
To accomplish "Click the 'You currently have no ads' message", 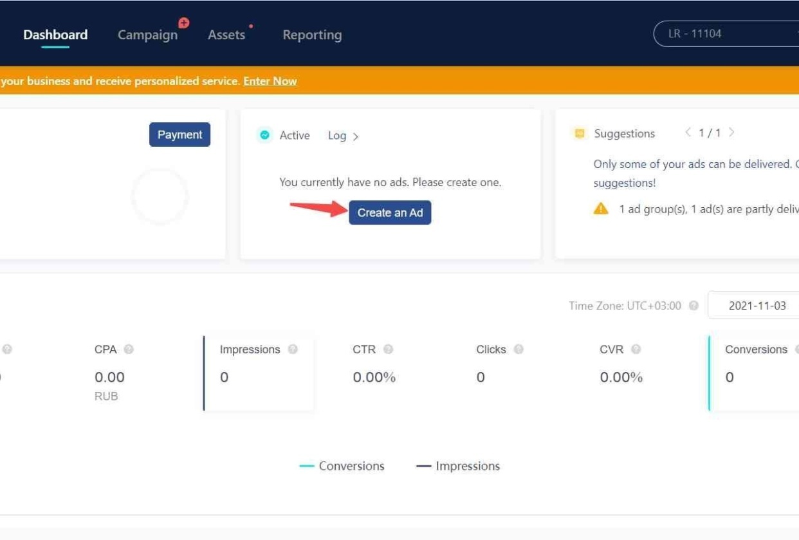I will (390, 182).
